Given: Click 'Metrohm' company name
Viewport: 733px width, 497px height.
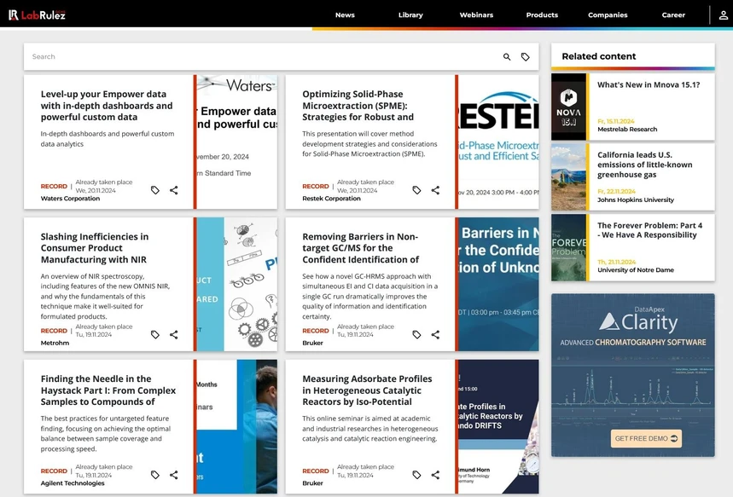Looking at the screenshot, I should tap(55, 343).
